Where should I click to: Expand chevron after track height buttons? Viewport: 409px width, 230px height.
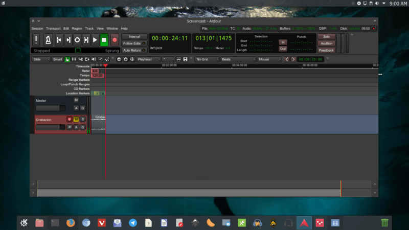pos(191,58)
